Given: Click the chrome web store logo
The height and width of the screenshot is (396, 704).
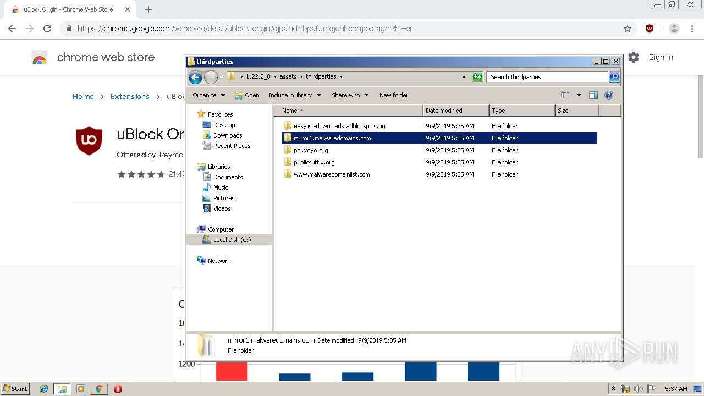Looking at the screenshot, I should point(40,57).
